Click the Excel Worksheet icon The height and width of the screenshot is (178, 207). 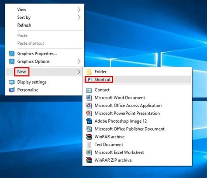coord(89,152)
